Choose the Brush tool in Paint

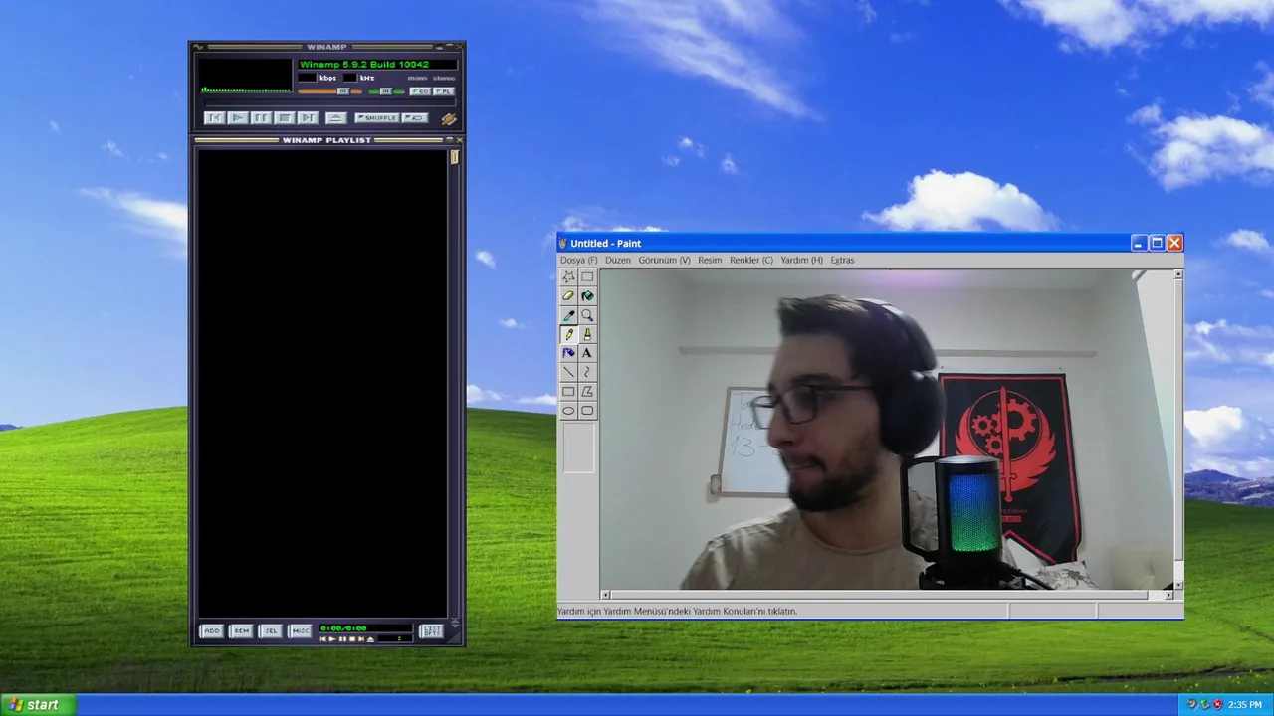[587, 334]
